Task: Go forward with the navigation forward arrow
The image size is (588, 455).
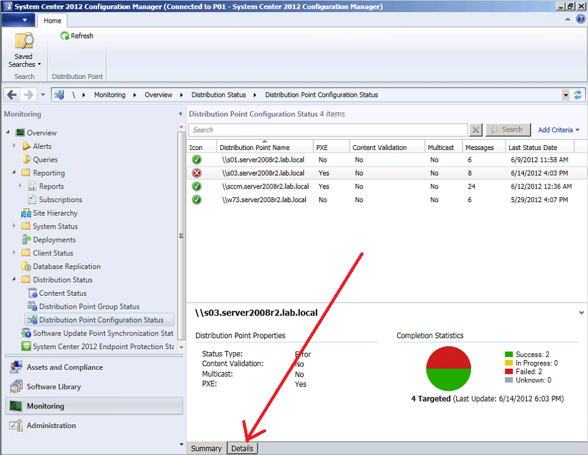Action: pyautogui.click(x=29, y=94)
